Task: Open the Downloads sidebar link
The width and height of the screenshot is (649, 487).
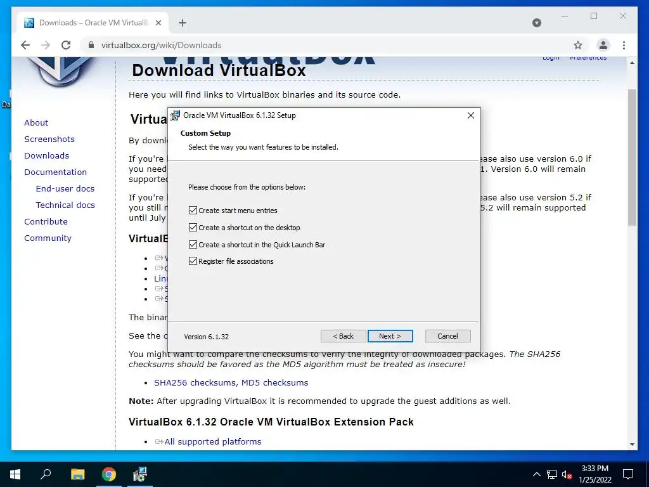Action: 47,156
